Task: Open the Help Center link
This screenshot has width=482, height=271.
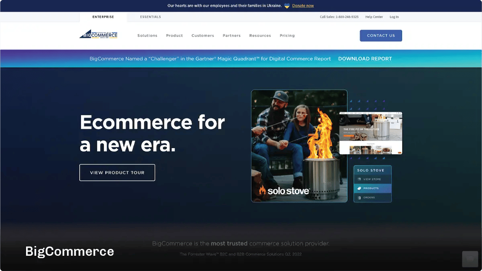Action: click(x=374, y=17)
